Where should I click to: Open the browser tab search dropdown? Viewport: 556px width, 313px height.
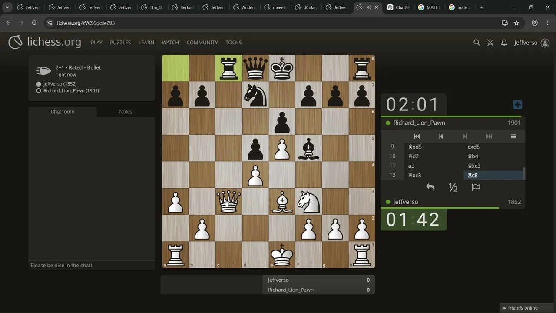7,7
